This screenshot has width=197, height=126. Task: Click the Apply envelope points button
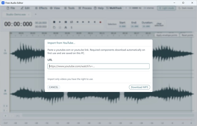(167, 35)
